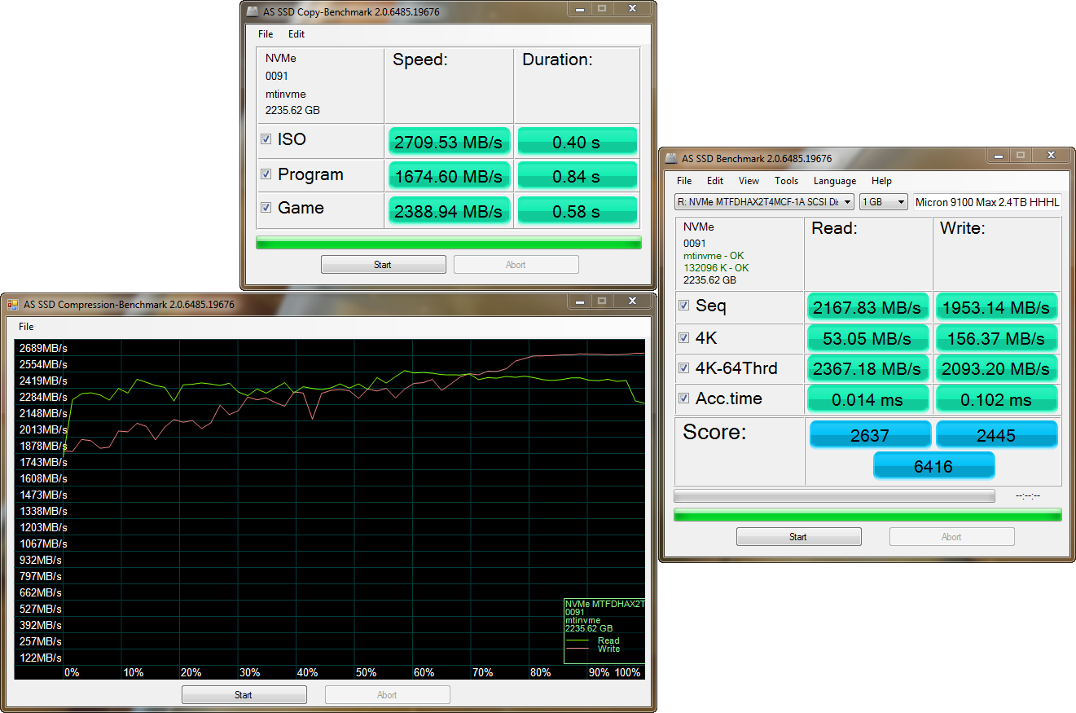Click Start in the AS SSD Benchmark window
Screen dimensions: 1076x713
coord(798,536)
